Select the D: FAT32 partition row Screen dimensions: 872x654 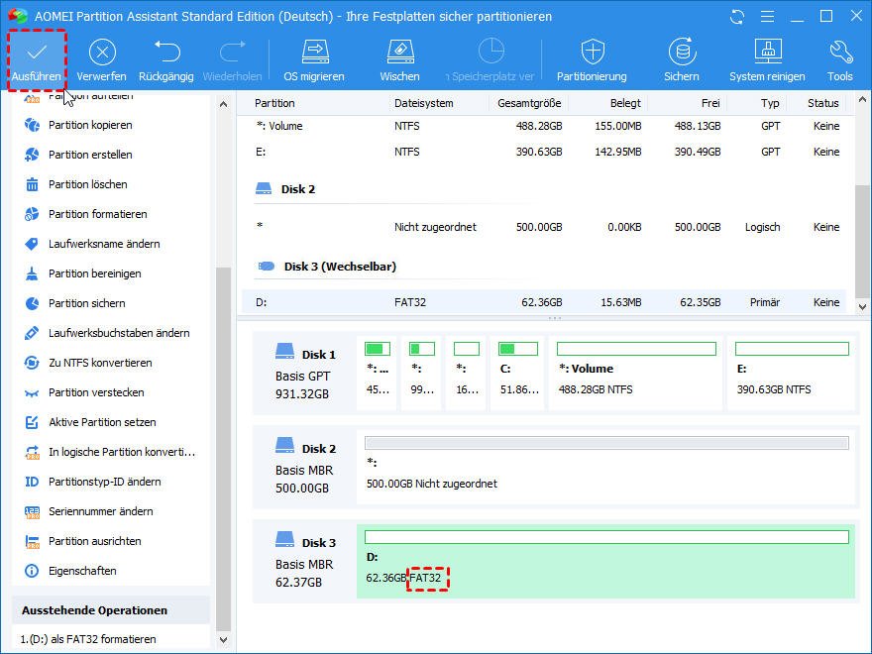[543, 302]
